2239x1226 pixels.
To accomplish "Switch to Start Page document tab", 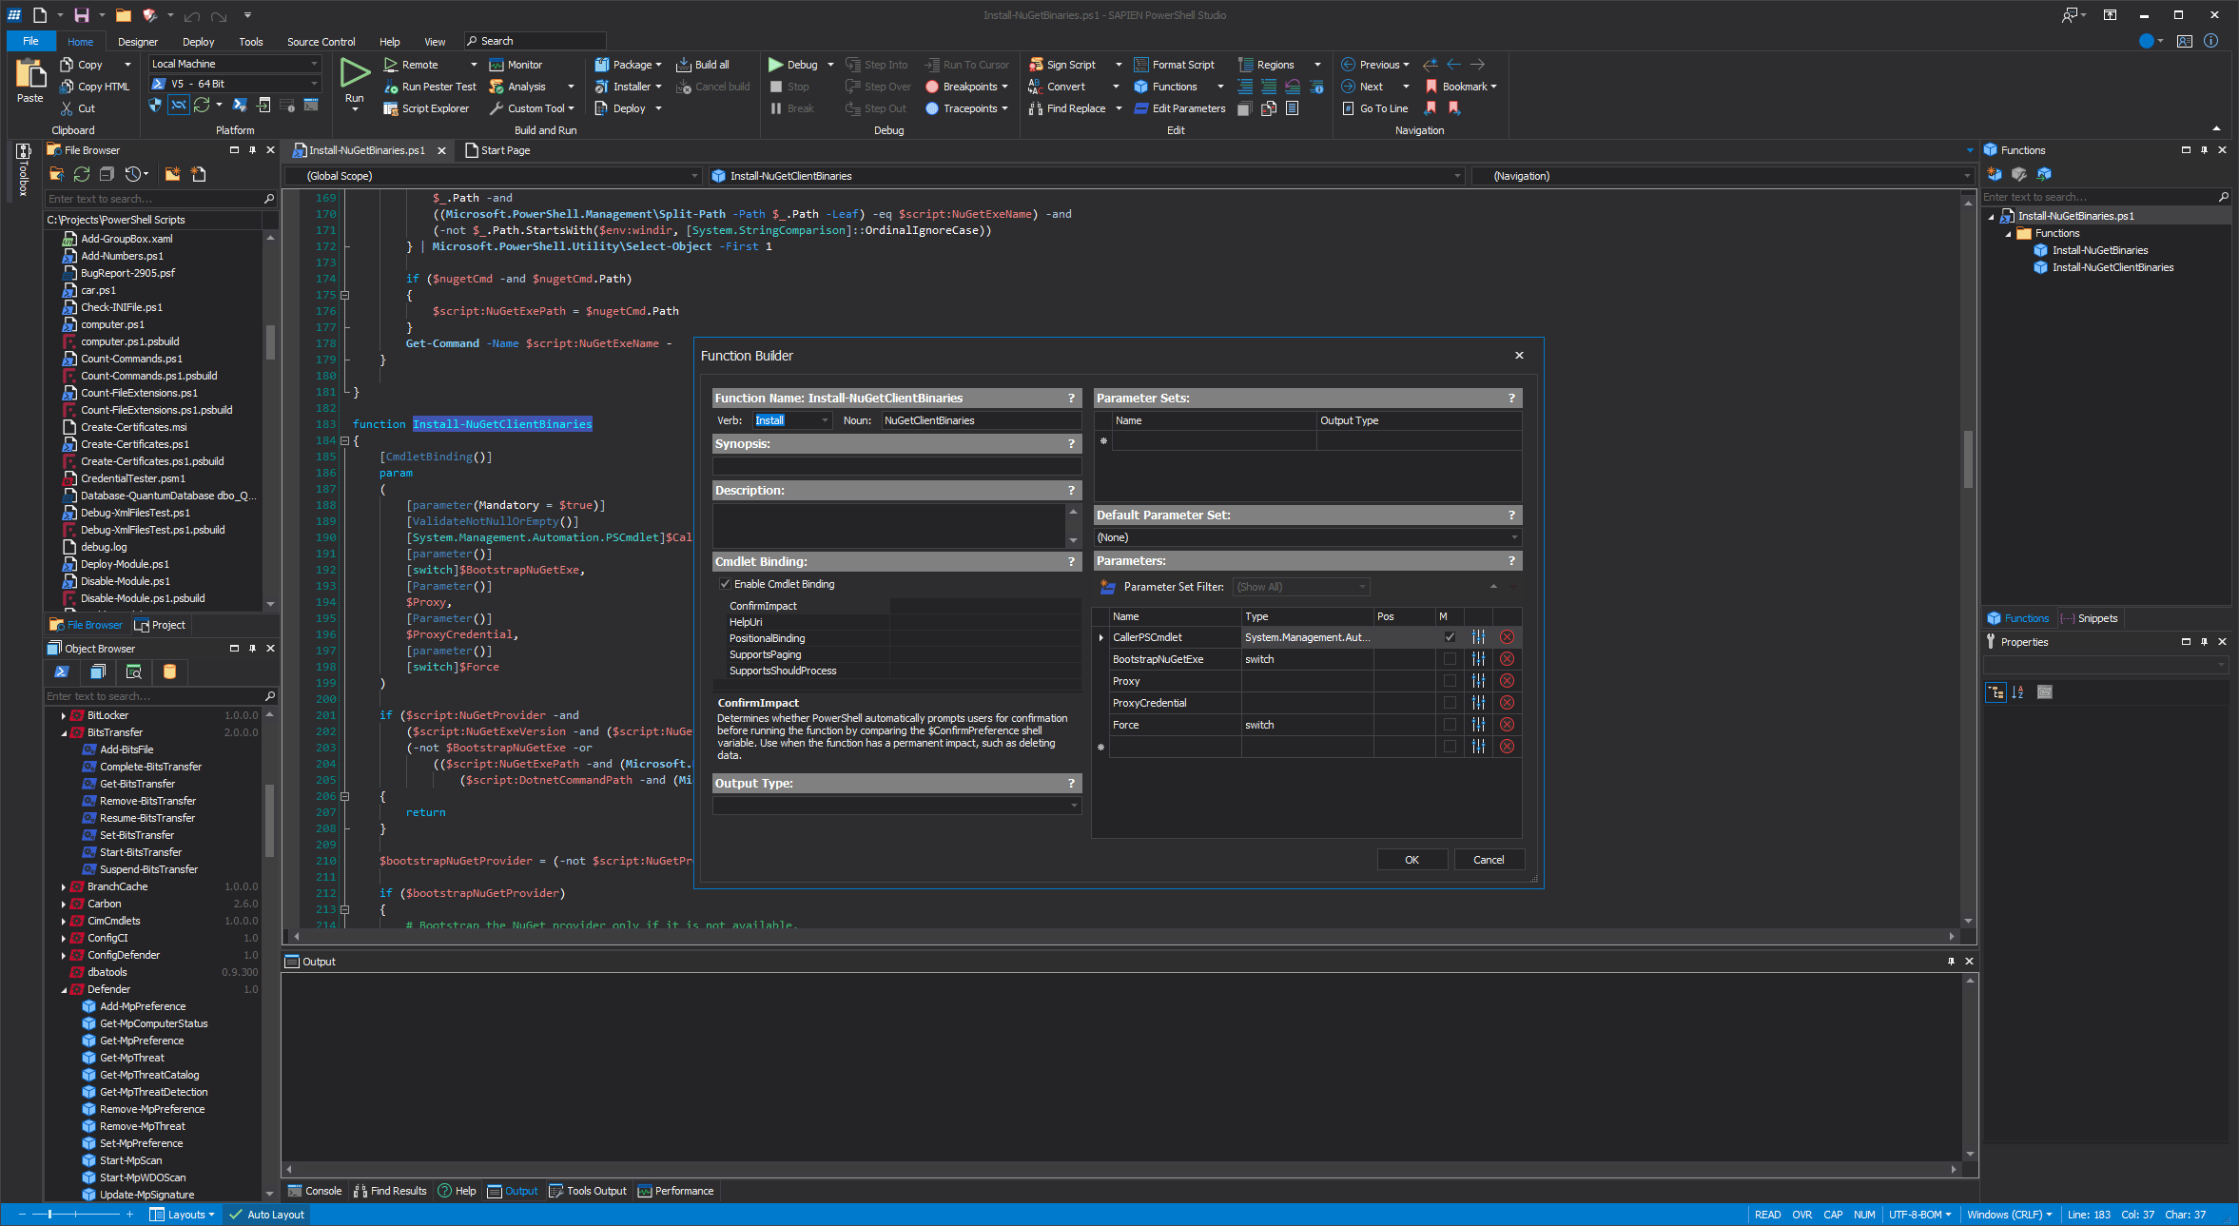I will (497, 150).
